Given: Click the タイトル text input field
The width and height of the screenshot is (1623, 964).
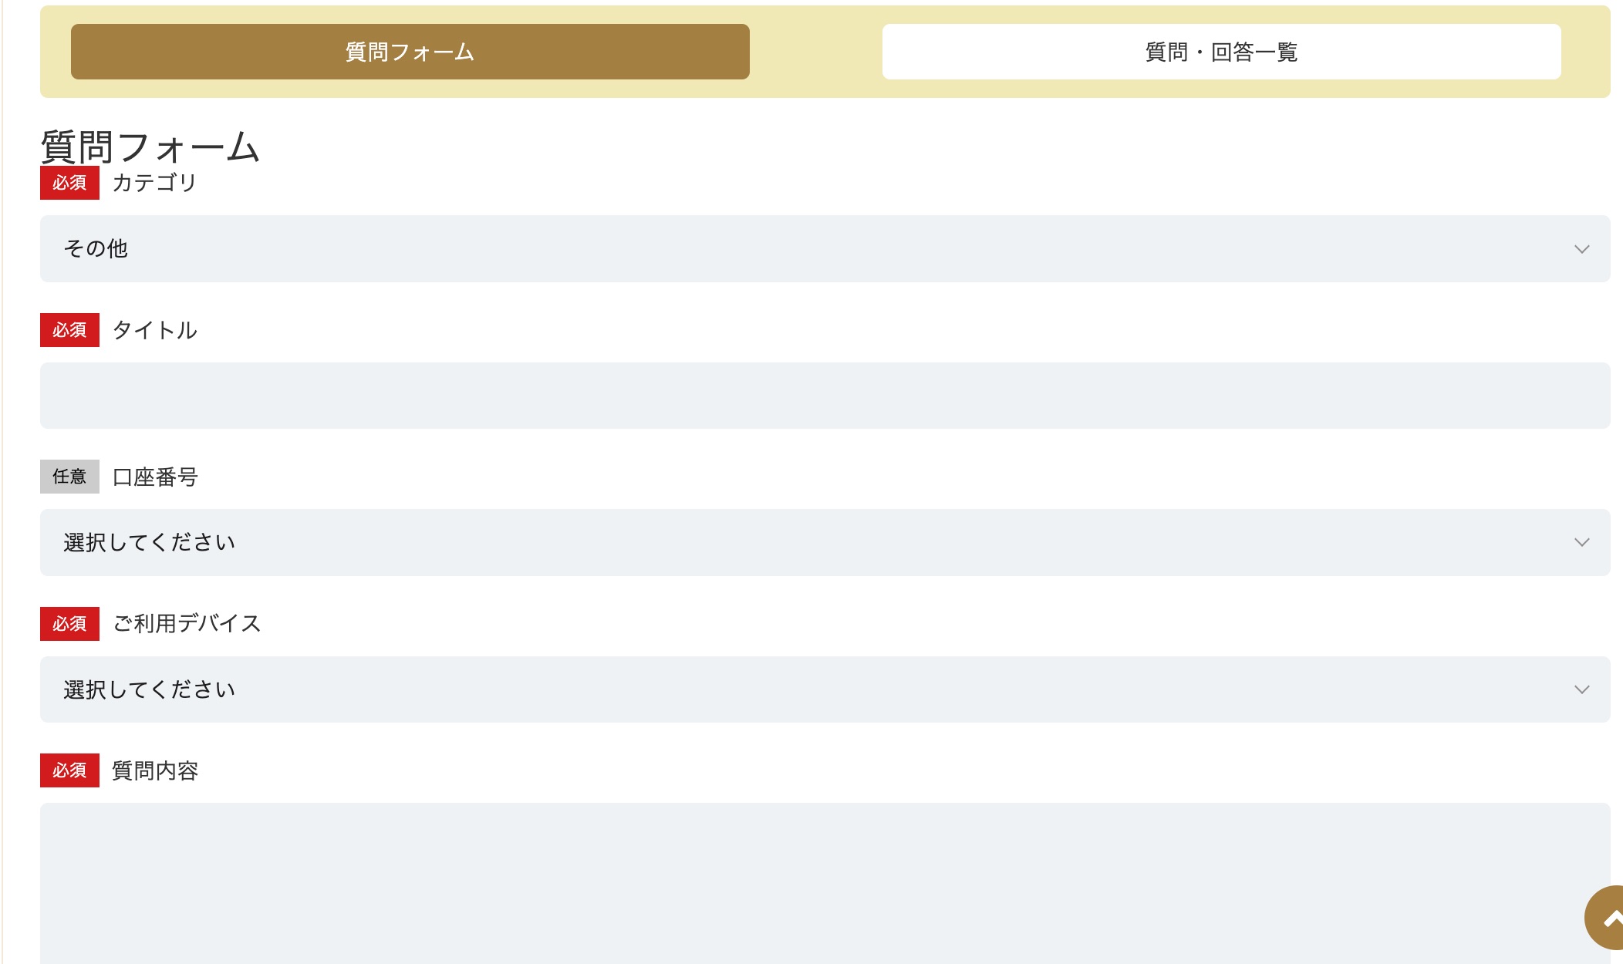Looking at the screenshot, I should point(825,396).
